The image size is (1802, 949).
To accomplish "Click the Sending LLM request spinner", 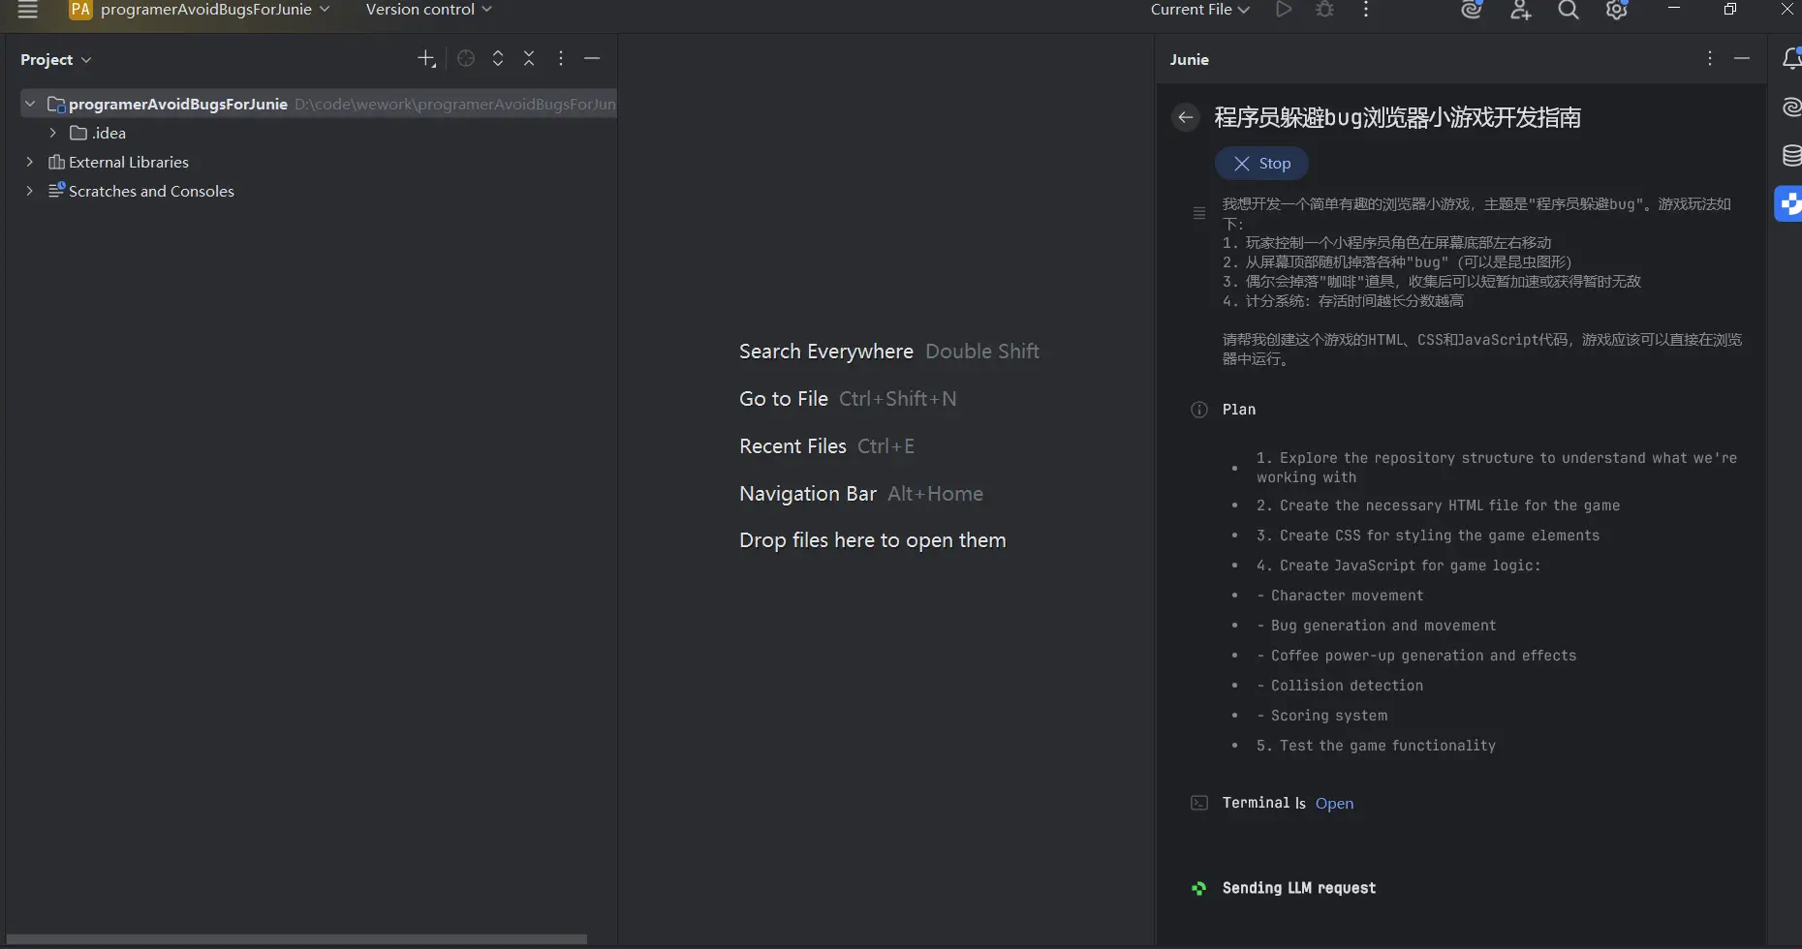I will pos(1199,888).
